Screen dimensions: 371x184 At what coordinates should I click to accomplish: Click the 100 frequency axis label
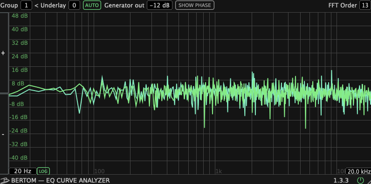coord(99,171)
